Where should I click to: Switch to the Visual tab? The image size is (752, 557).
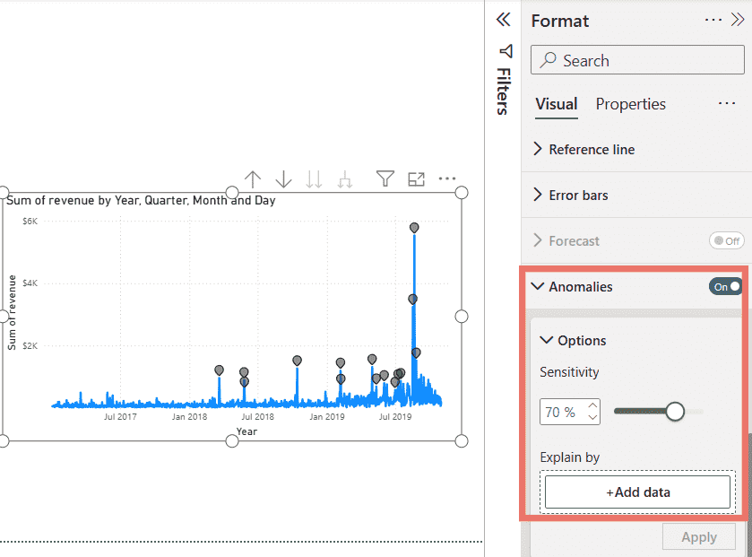[x=557, y=104]
